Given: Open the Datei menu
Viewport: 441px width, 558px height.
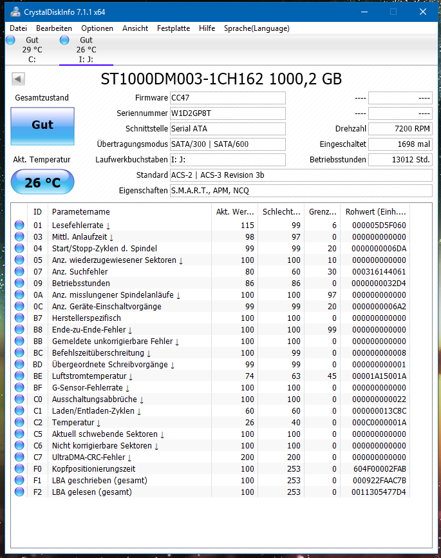Looking at the screenshot, I should 18,28.
